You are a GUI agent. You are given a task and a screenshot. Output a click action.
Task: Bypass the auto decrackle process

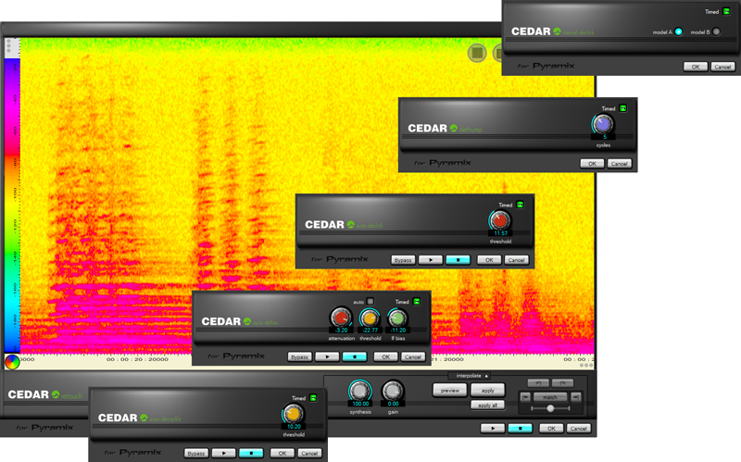tap(196, 453)
